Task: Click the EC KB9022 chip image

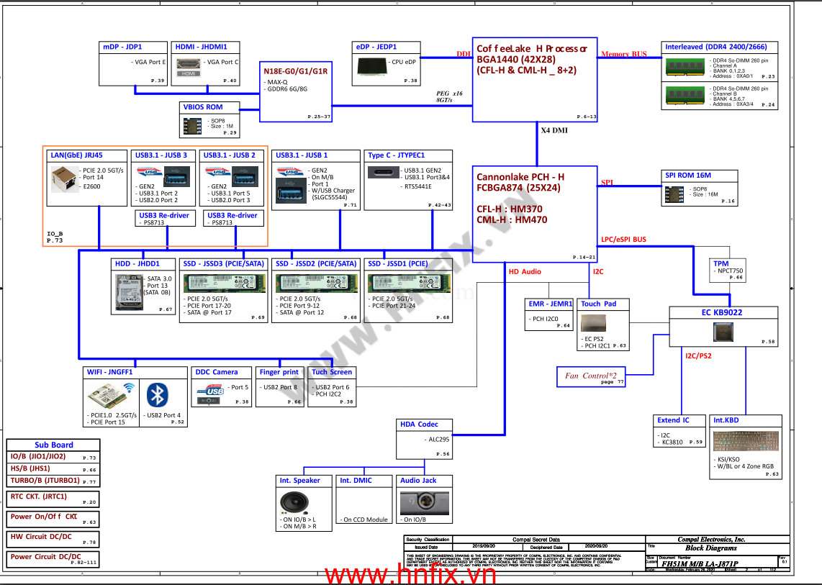Action: [x=723, y=332]
